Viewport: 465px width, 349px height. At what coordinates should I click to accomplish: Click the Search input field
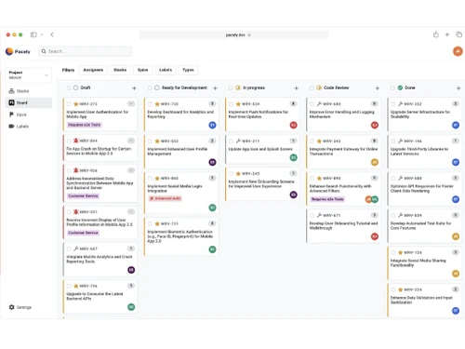85,51
